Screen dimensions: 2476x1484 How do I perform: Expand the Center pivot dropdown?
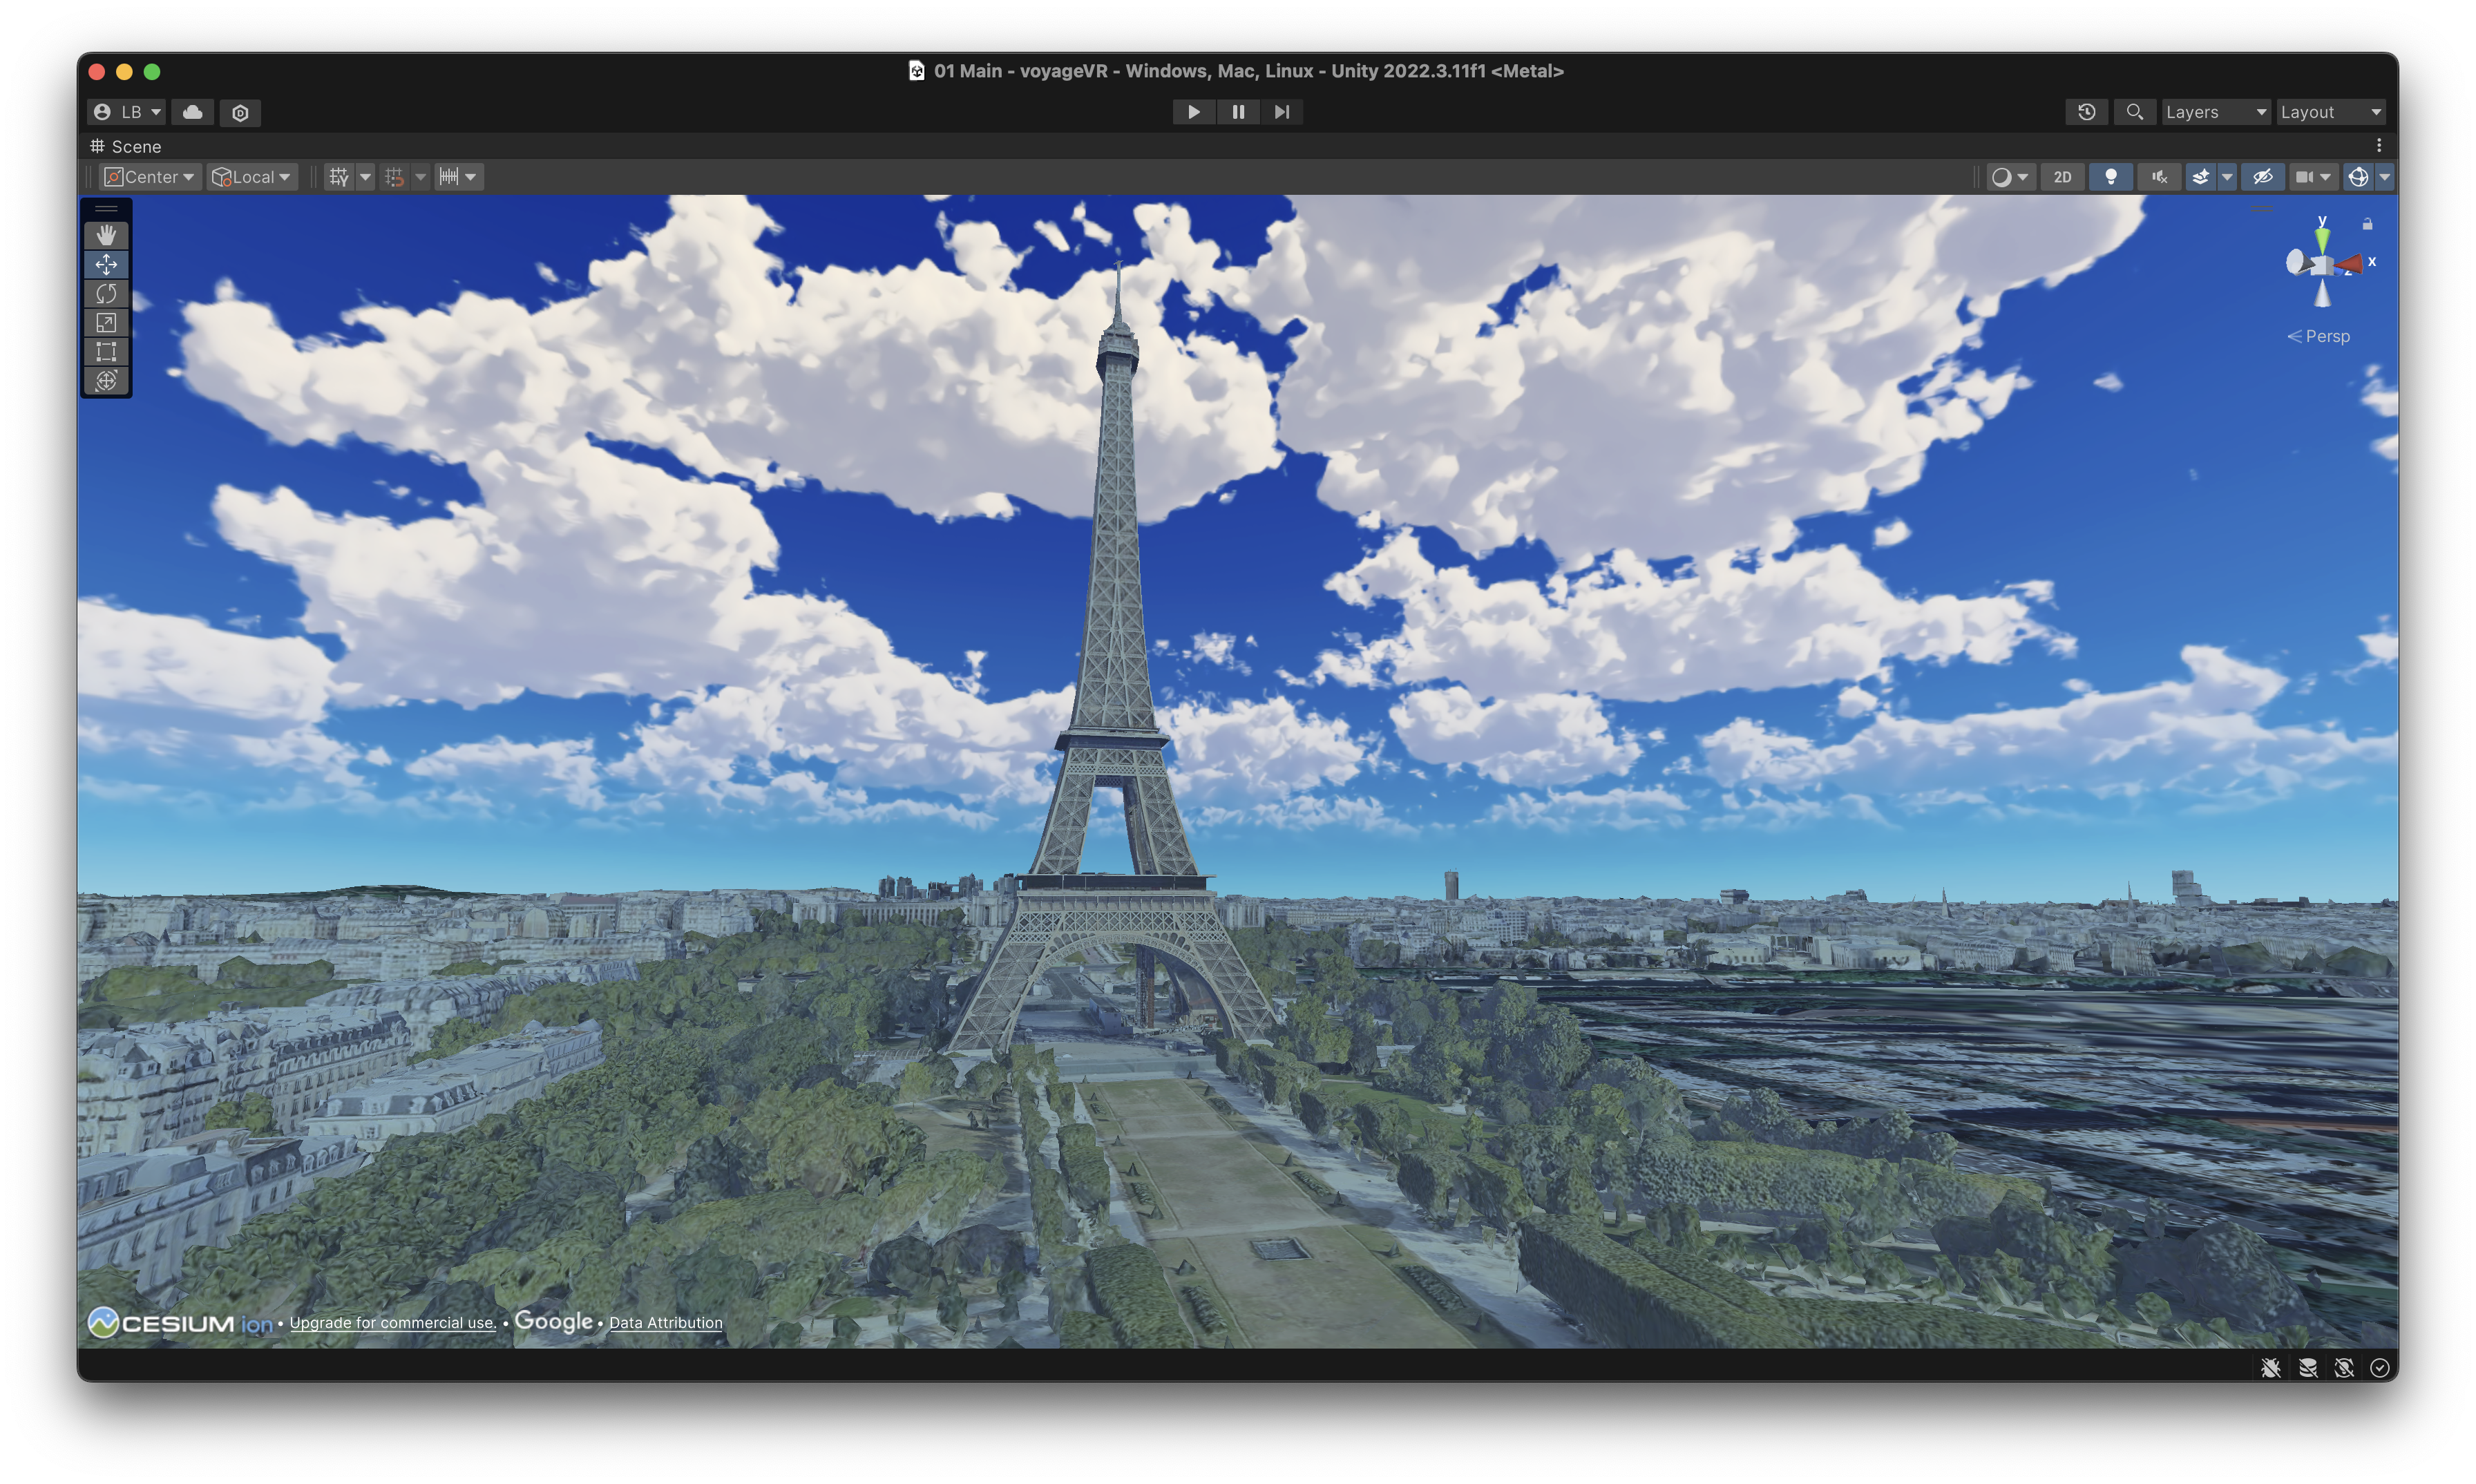click(151, 177)
